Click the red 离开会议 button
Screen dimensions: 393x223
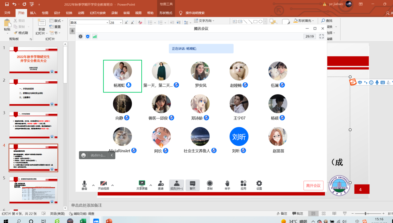pyautogui.click(x=313, y=185)
